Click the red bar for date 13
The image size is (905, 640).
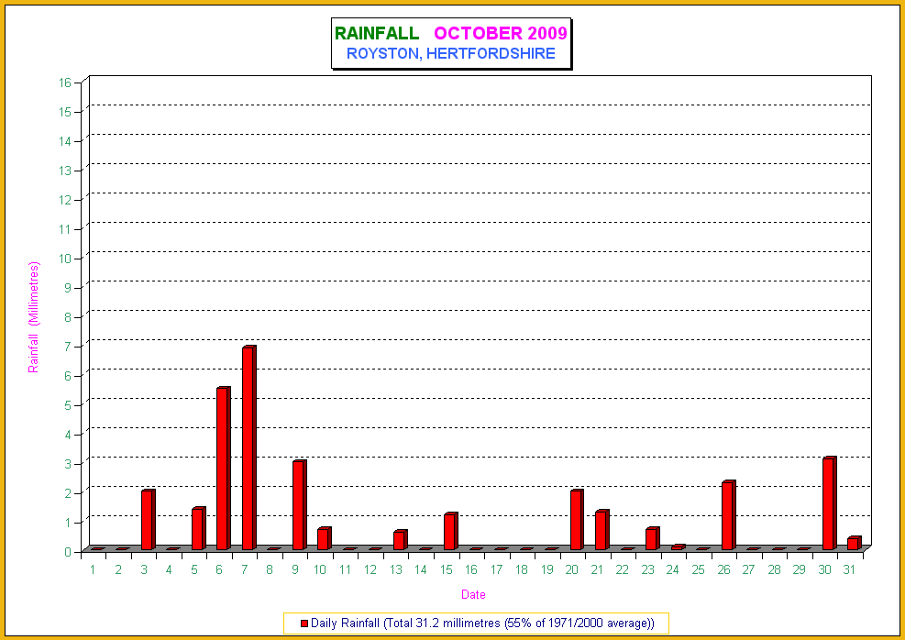click(400, 539)
